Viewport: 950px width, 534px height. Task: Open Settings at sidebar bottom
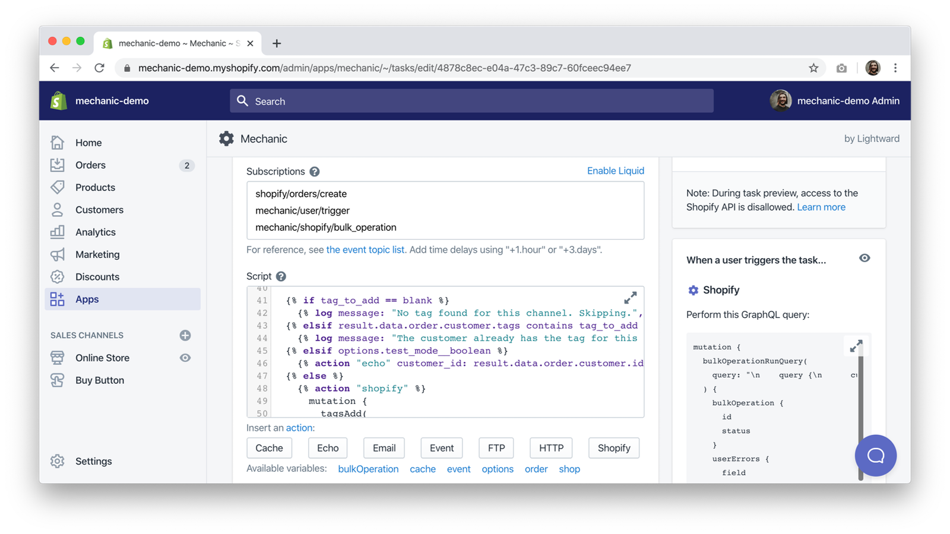point(93,461)
